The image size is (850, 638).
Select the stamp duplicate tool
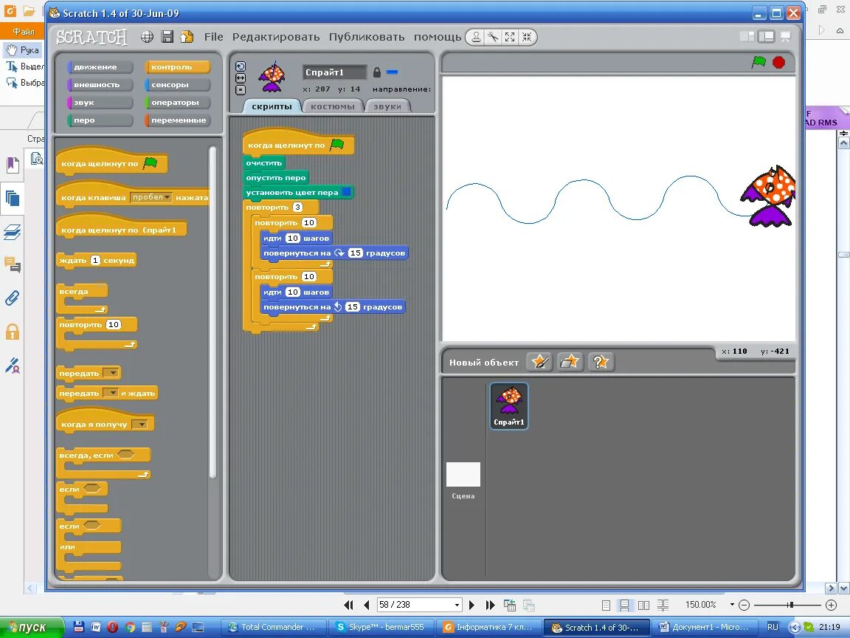tap(476, 37)
